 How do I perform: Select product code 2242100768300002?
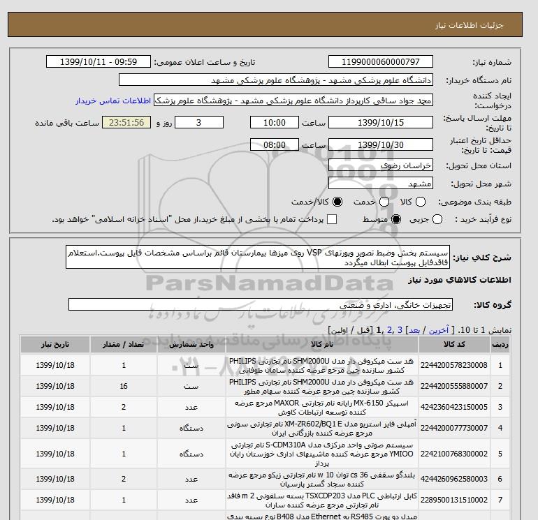click(454, 454)
